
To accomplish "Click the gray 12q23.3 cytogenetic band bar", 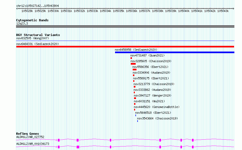I will (x=125, y=26).
